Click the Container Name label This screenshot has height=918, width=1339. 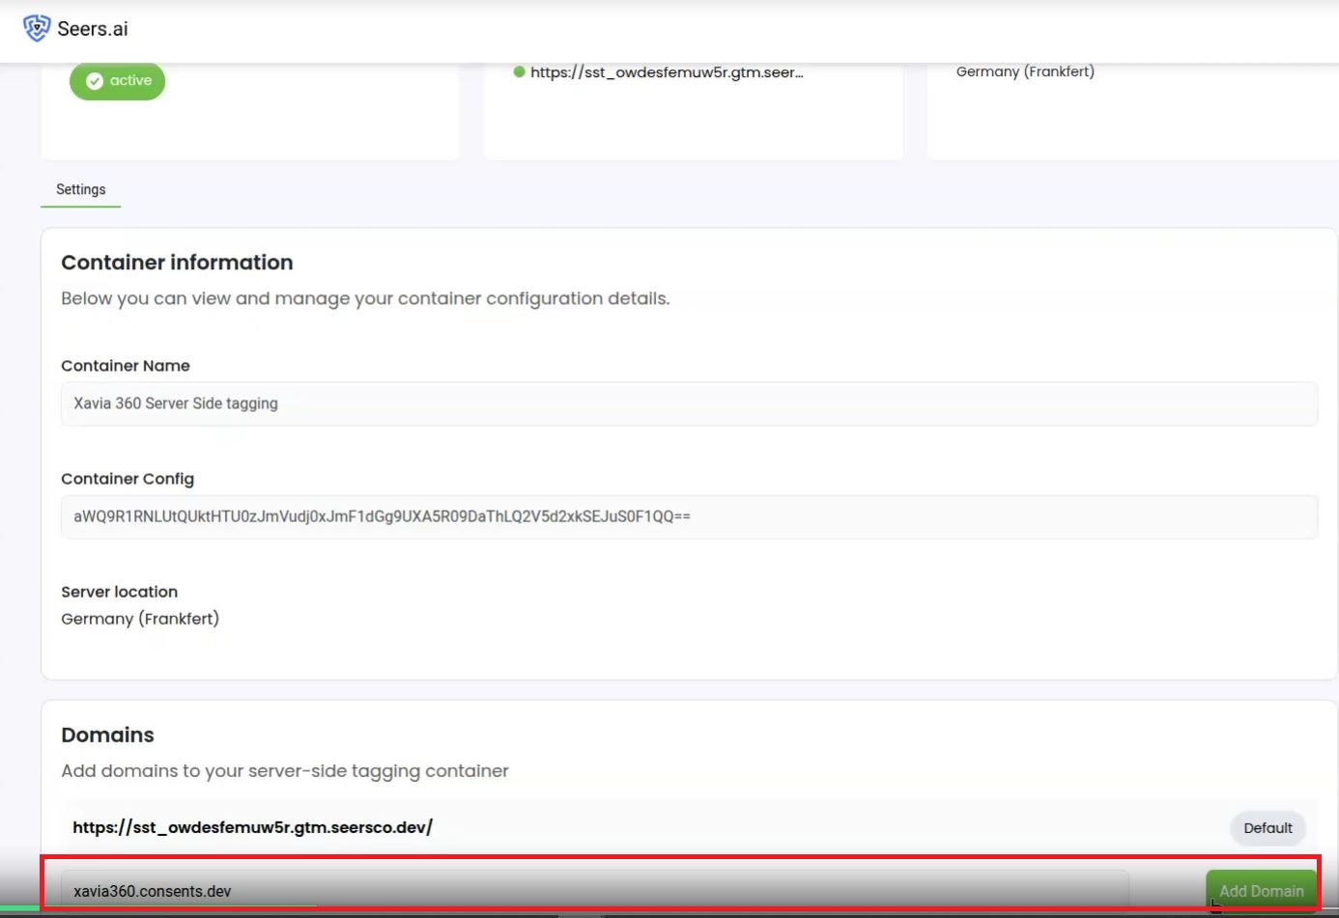click(x=126, y=366)
